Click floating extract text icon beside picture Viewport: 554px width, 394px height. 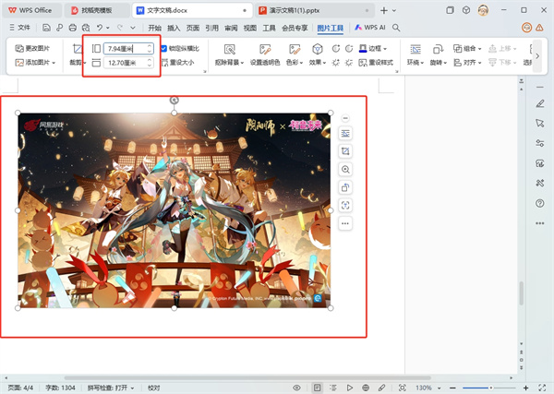tap(345, 205)
